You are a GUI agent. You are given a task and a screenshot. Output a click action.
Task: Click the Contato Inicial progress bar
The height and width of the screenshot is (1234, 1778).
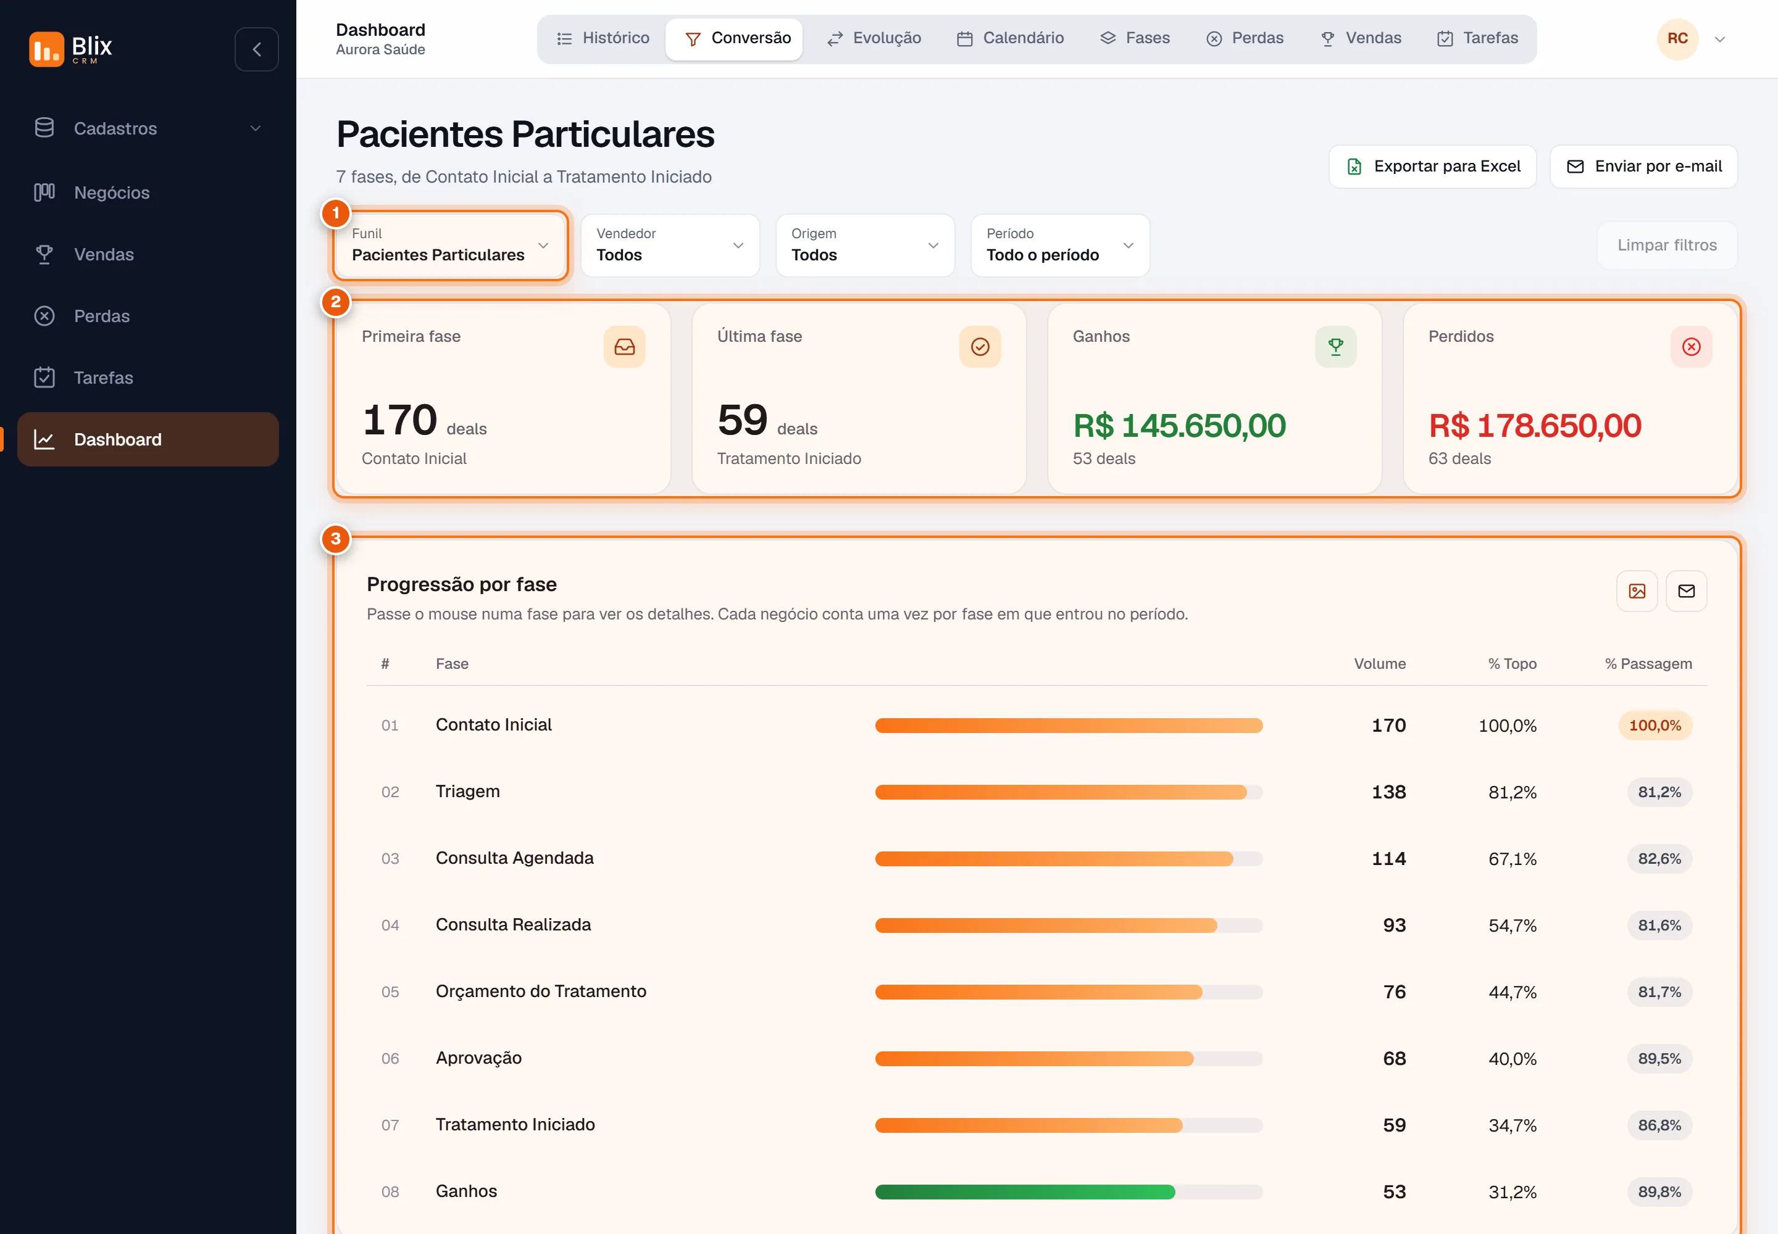[x=1069, y=725]
